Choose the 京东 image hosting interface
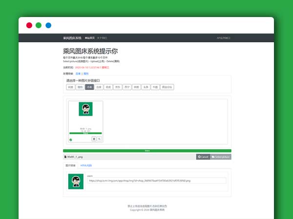 [117, 87]
